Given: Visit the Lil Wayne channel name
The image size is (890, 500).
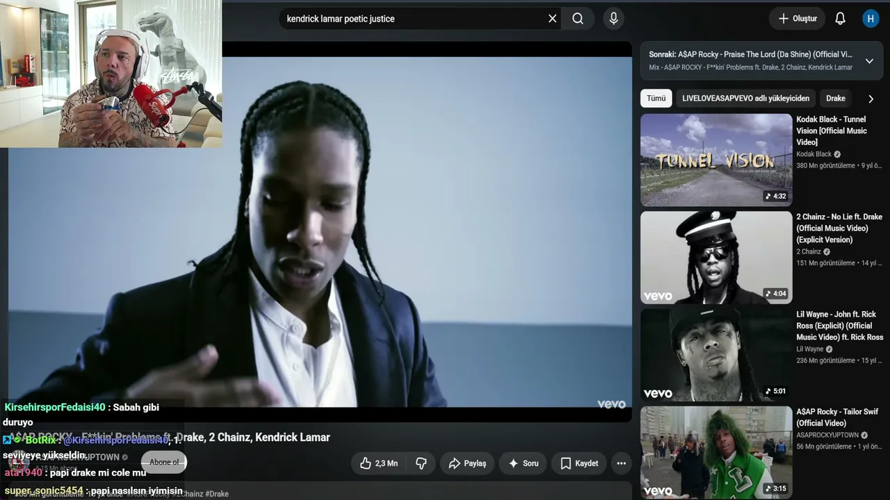Looking at the screenshot, I should point(810,349).
